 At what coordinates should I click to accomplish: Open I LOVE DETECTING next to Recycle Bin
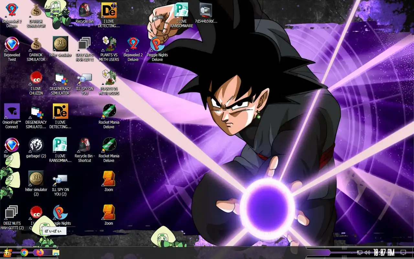pyautogui.click(x=109, y=11)
